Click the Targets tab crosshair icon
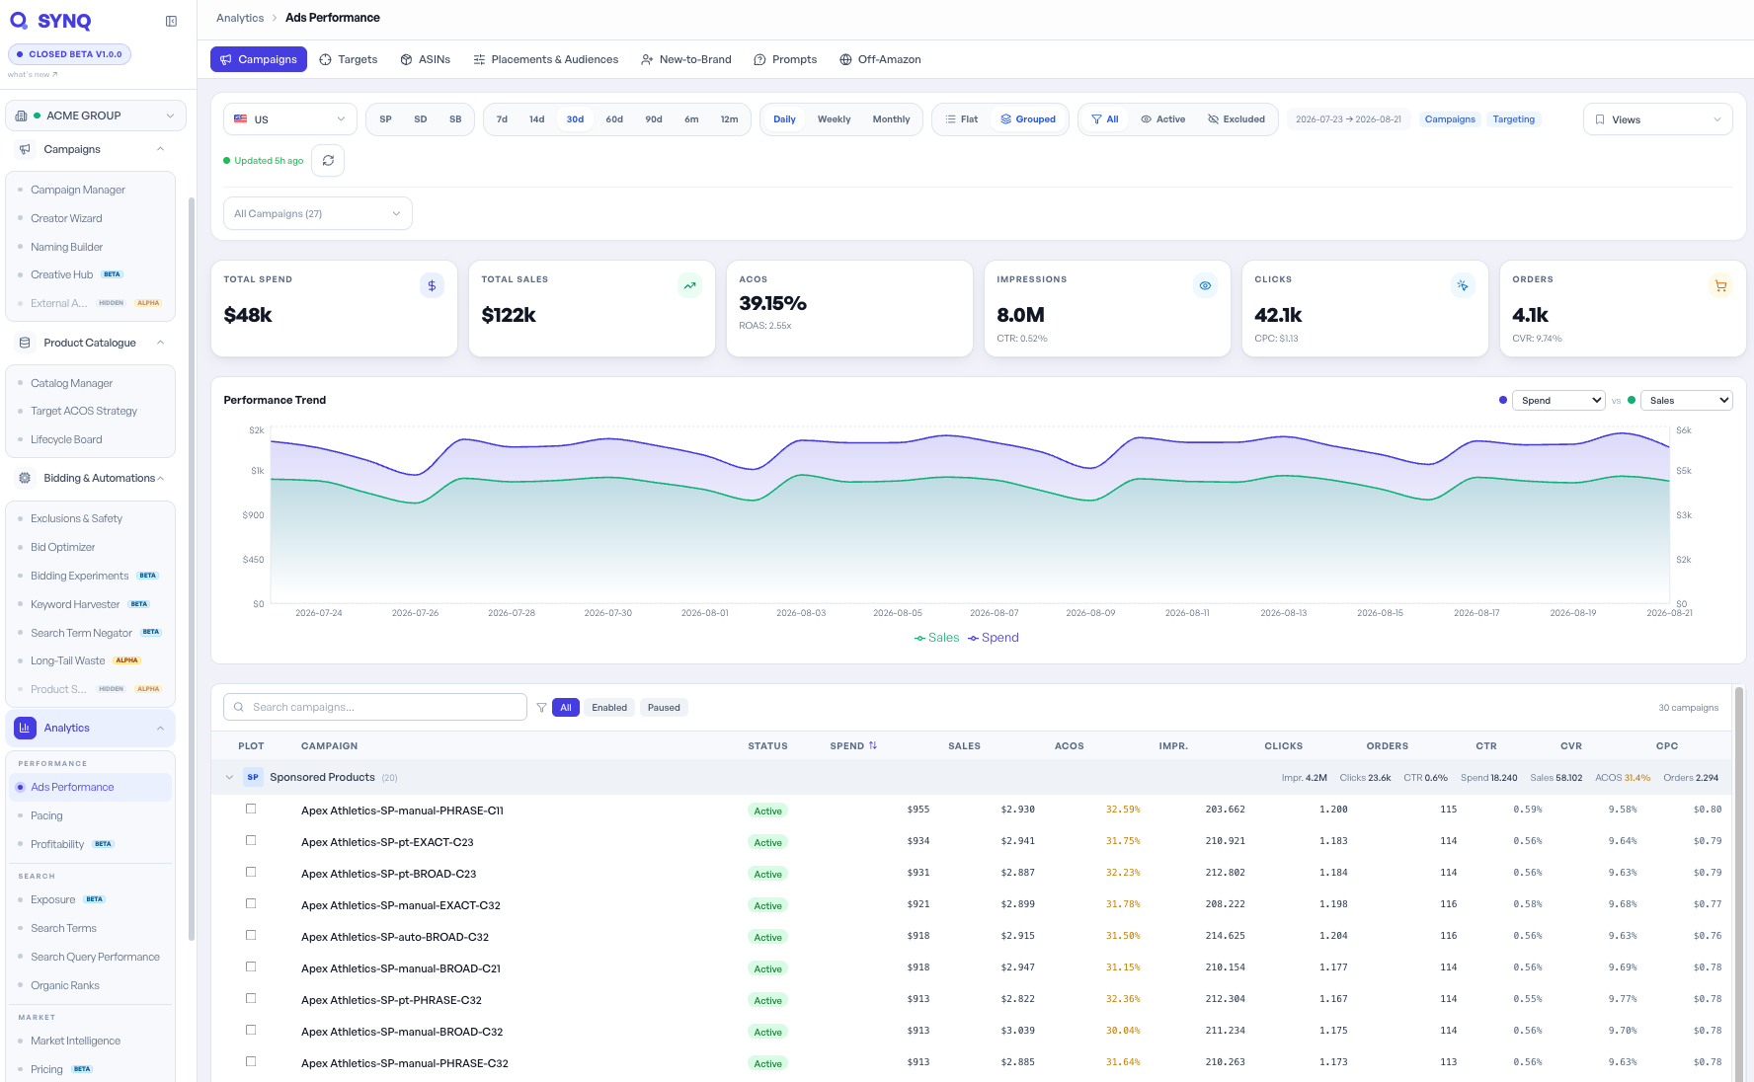Screen dimensions: 1754x1082 325,59
